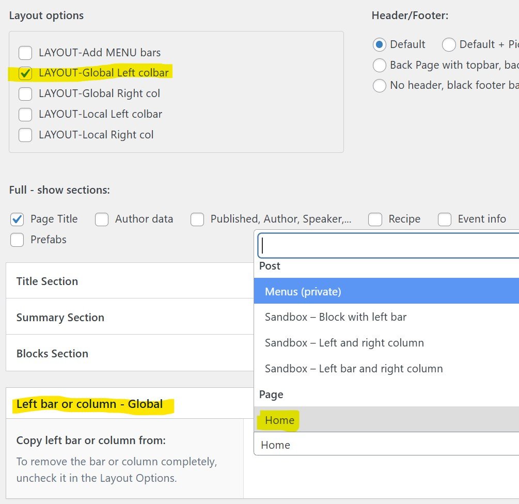
Task: Click the dropdown search input field
Action: pyautogui.click(x=387, y=245)
